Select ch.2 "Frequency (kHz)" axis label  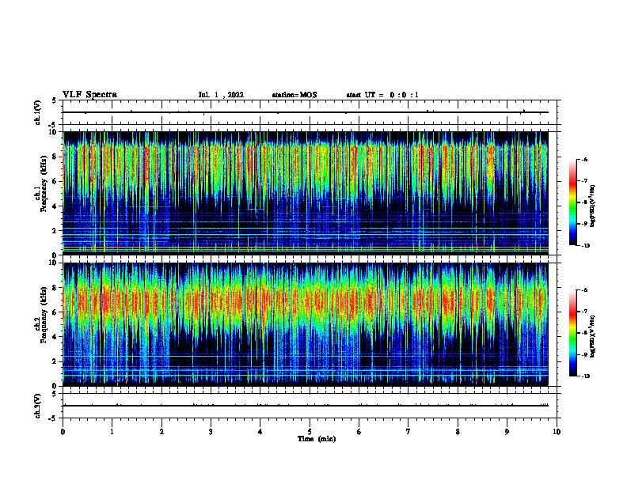(x=44, y=315)
